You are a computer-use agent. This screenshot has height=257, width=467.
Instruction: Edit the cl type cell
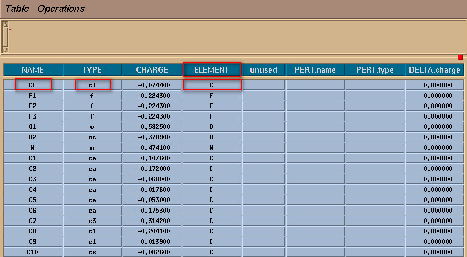(93, 85)
